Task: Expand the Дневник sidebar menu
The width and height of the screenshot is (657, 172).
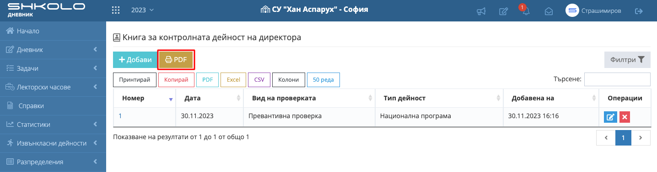Action: 53,50
